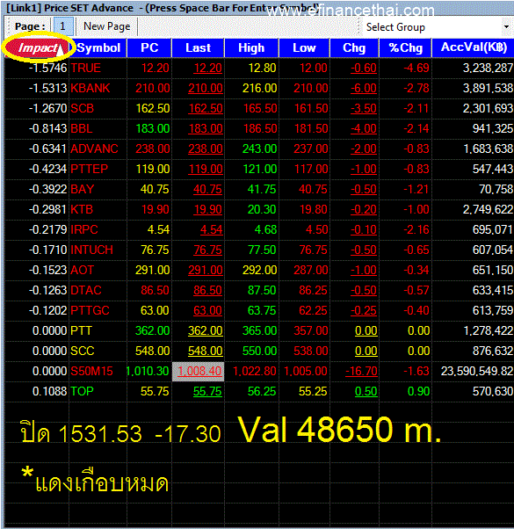
Task: Click IRPC percent change -2.16
Action: (x=416, y=229)
